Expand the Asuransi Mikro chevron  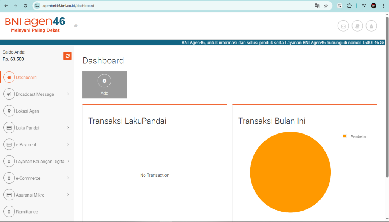click(x=68, y=195)
